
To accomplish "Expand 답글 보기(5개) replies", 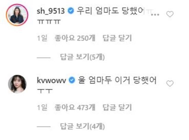I will 82,57.
